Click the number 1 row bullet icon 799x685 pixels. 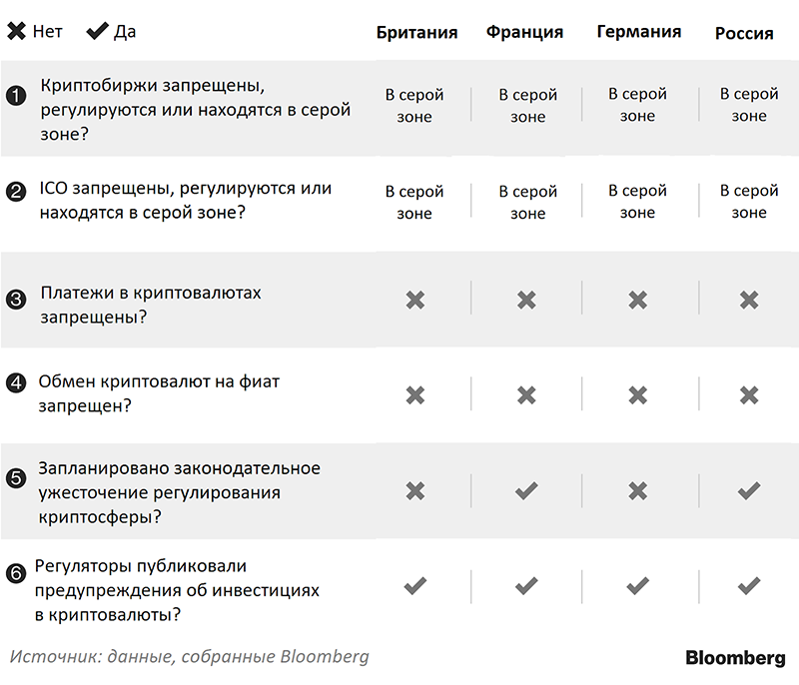point(15,96)
